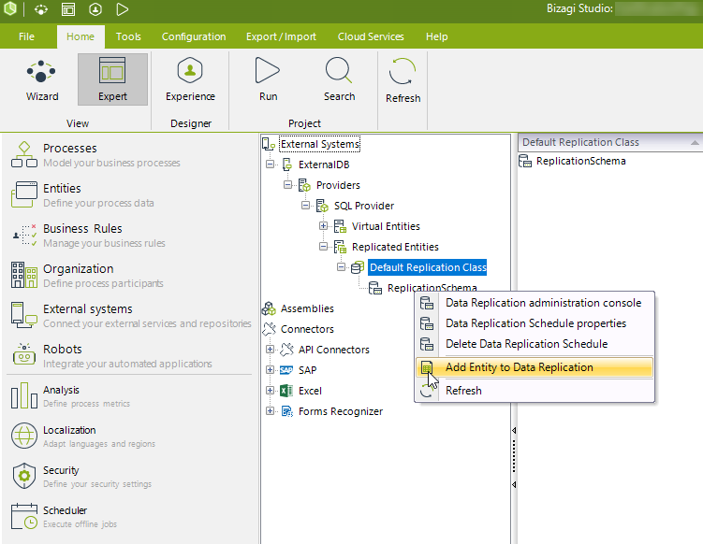Select the API Connectors node
Image resolution: width=703 pixels, height=544 pixels.
pyautogui.click(x=334, y=350)
